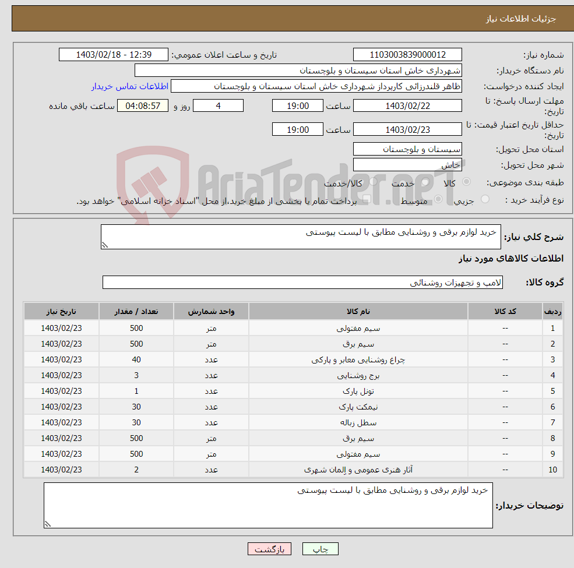Click the واحد شمارش column header

211,312
